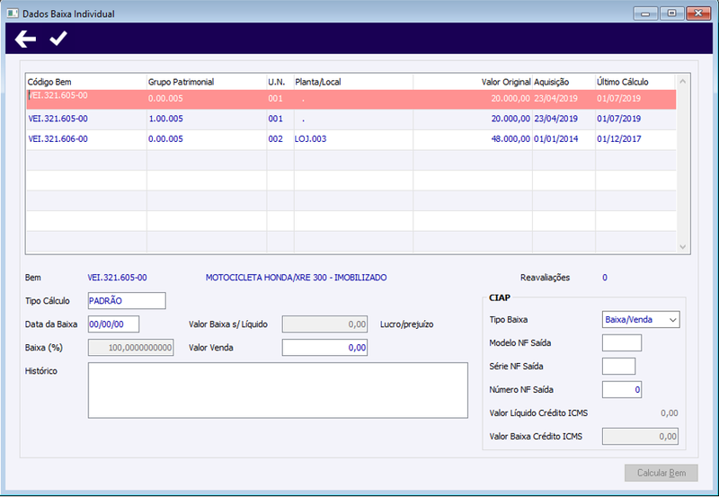Click the back arrow icon in toolbar
This screenshot has width=719, height=497.
pyautogui.click(x=25, y=39)
